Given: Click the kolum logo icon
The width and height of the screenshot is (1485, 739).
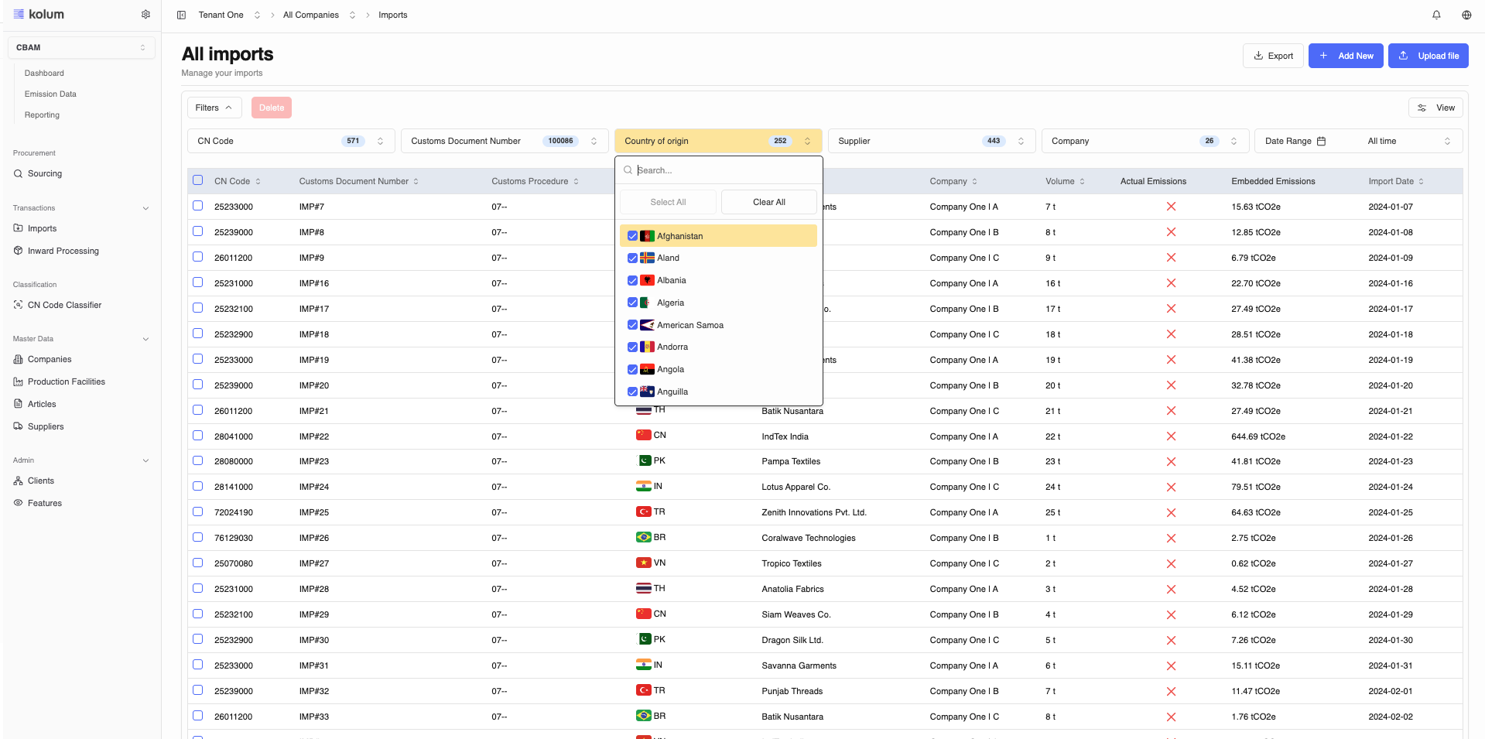Looking at the screenshot, I should 19,14.
